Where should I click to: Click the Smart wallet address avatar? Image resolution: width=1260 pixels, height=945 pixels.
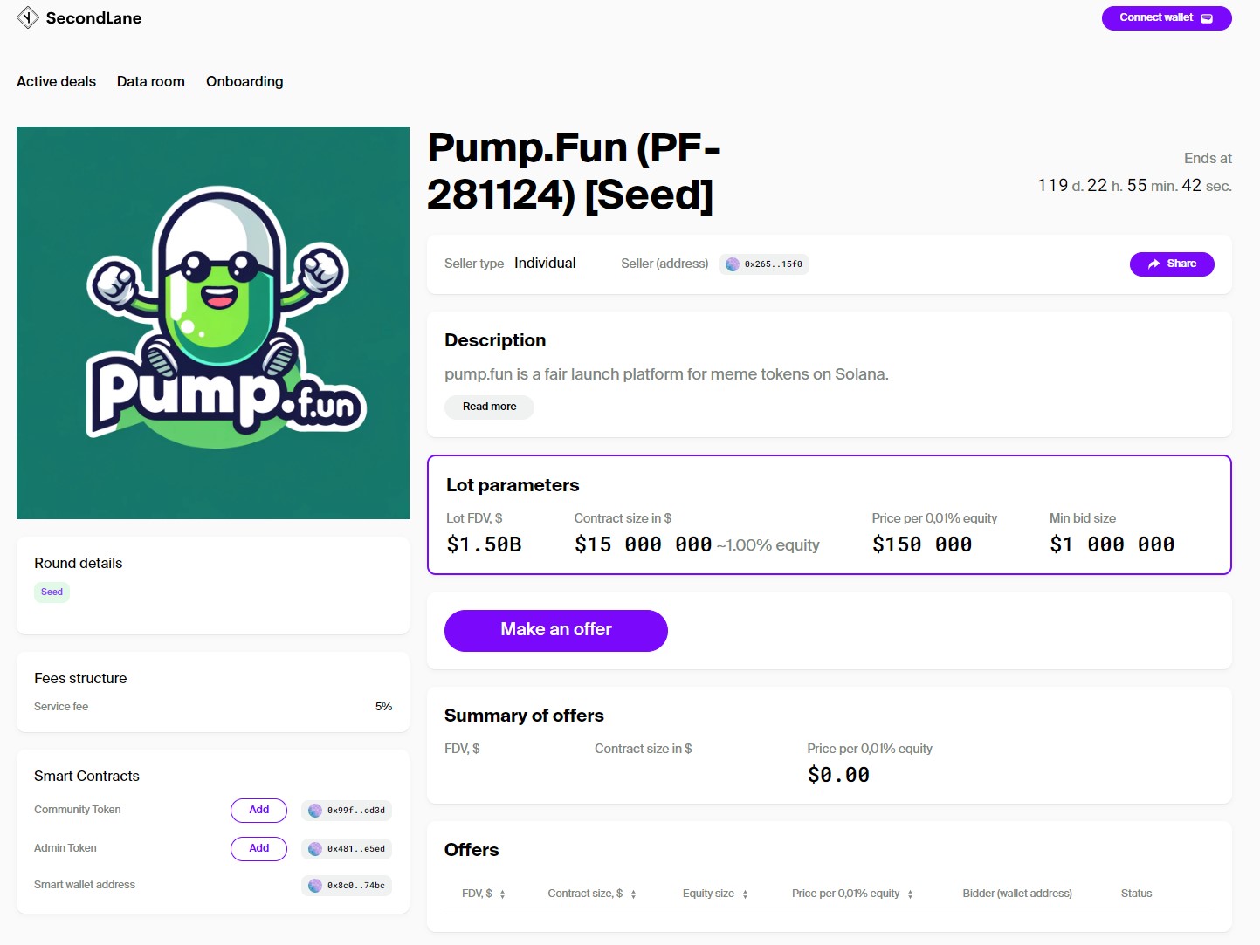[315, 886]
